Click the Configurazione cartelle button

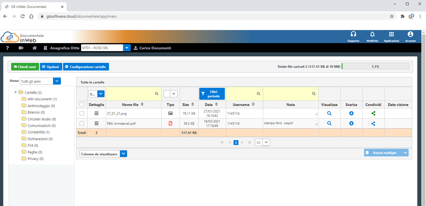[x=86, y=67]
